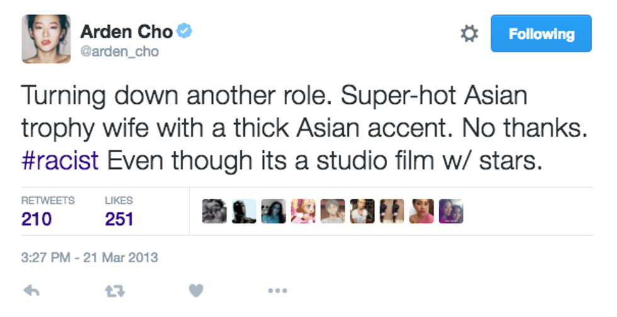617x317 pixels.
Task: Open the 3:27 PM - 21 Mar 2013 timestamp
Action: [89, 257]
